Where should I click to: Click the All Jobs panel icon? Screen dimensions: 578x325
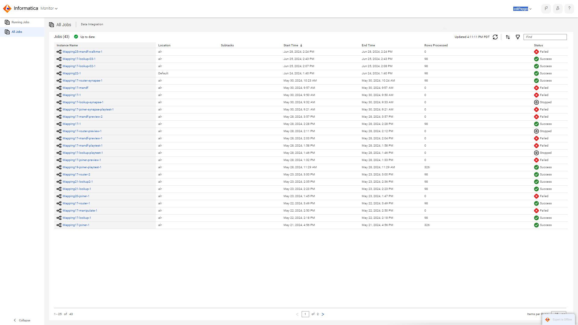point(7,31)
